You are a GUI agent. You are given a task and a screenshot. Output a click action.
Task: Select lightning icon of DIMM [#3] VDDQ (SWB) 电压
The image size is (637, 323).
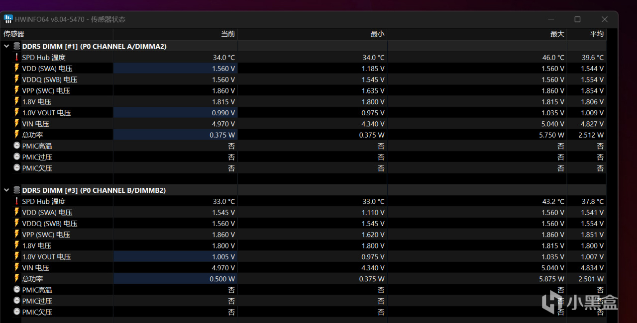point(17,224)
